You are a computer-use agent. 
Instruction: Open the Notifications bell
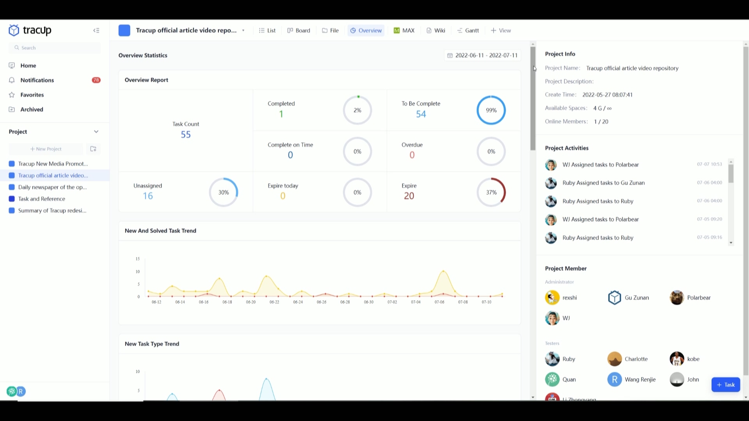[x=12, y=80]
